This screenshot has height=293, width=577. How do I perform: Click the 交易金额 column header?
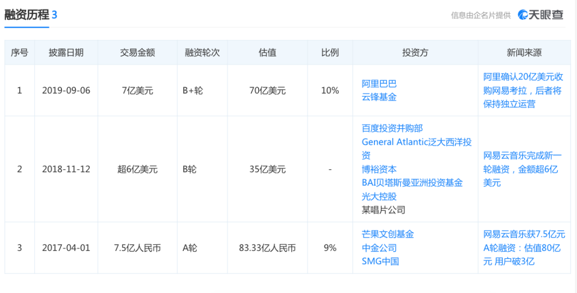tap(137, 53)
